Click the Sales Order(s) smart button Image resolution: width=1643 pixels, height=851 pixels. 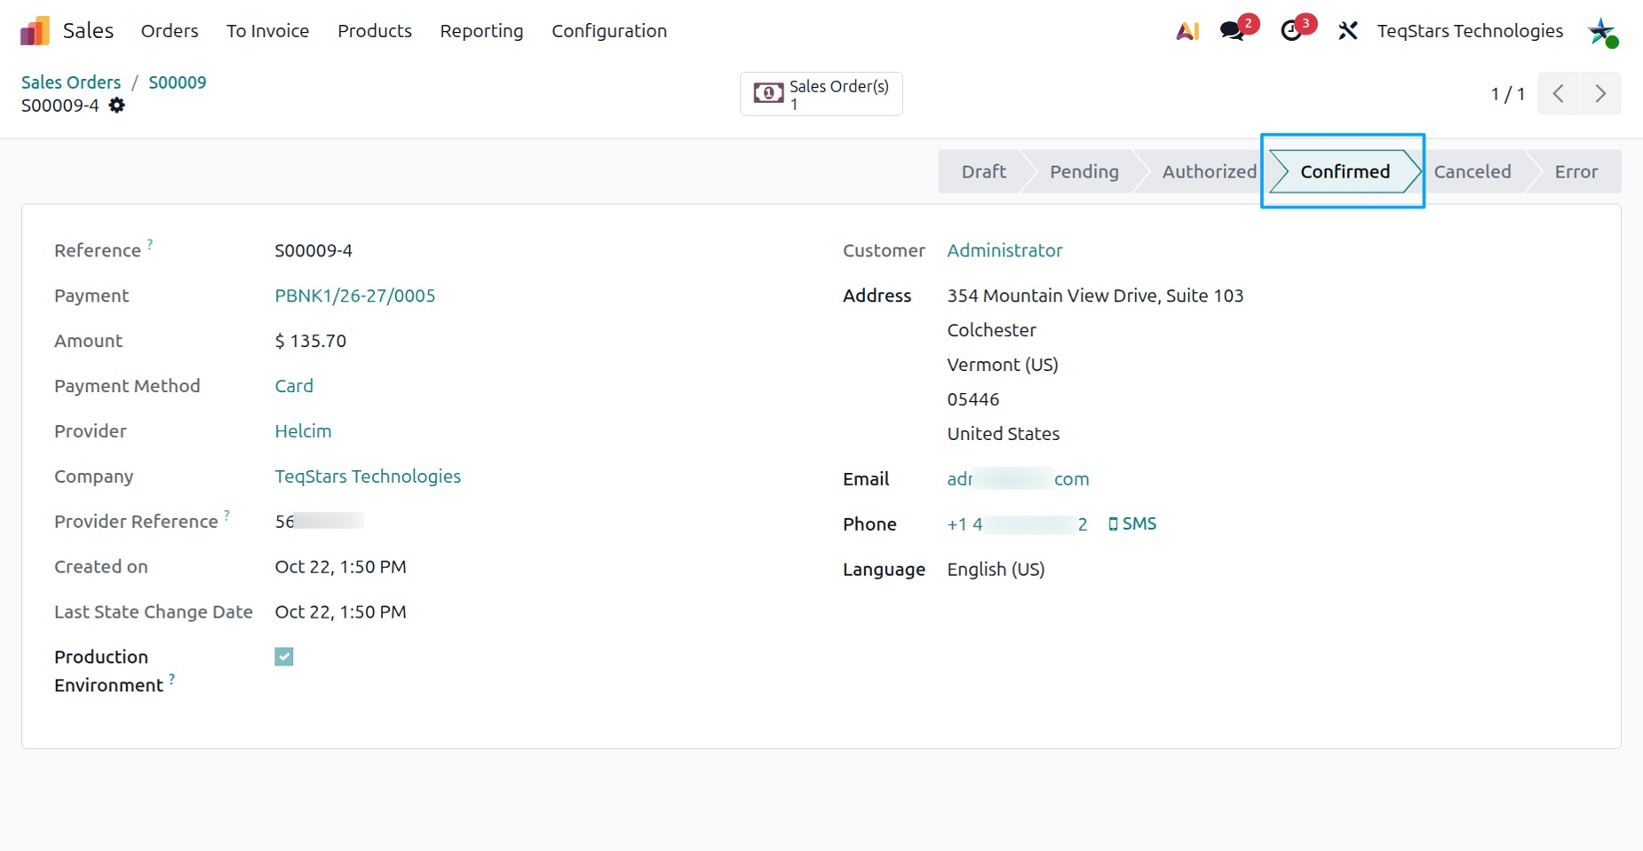(821, 93)
